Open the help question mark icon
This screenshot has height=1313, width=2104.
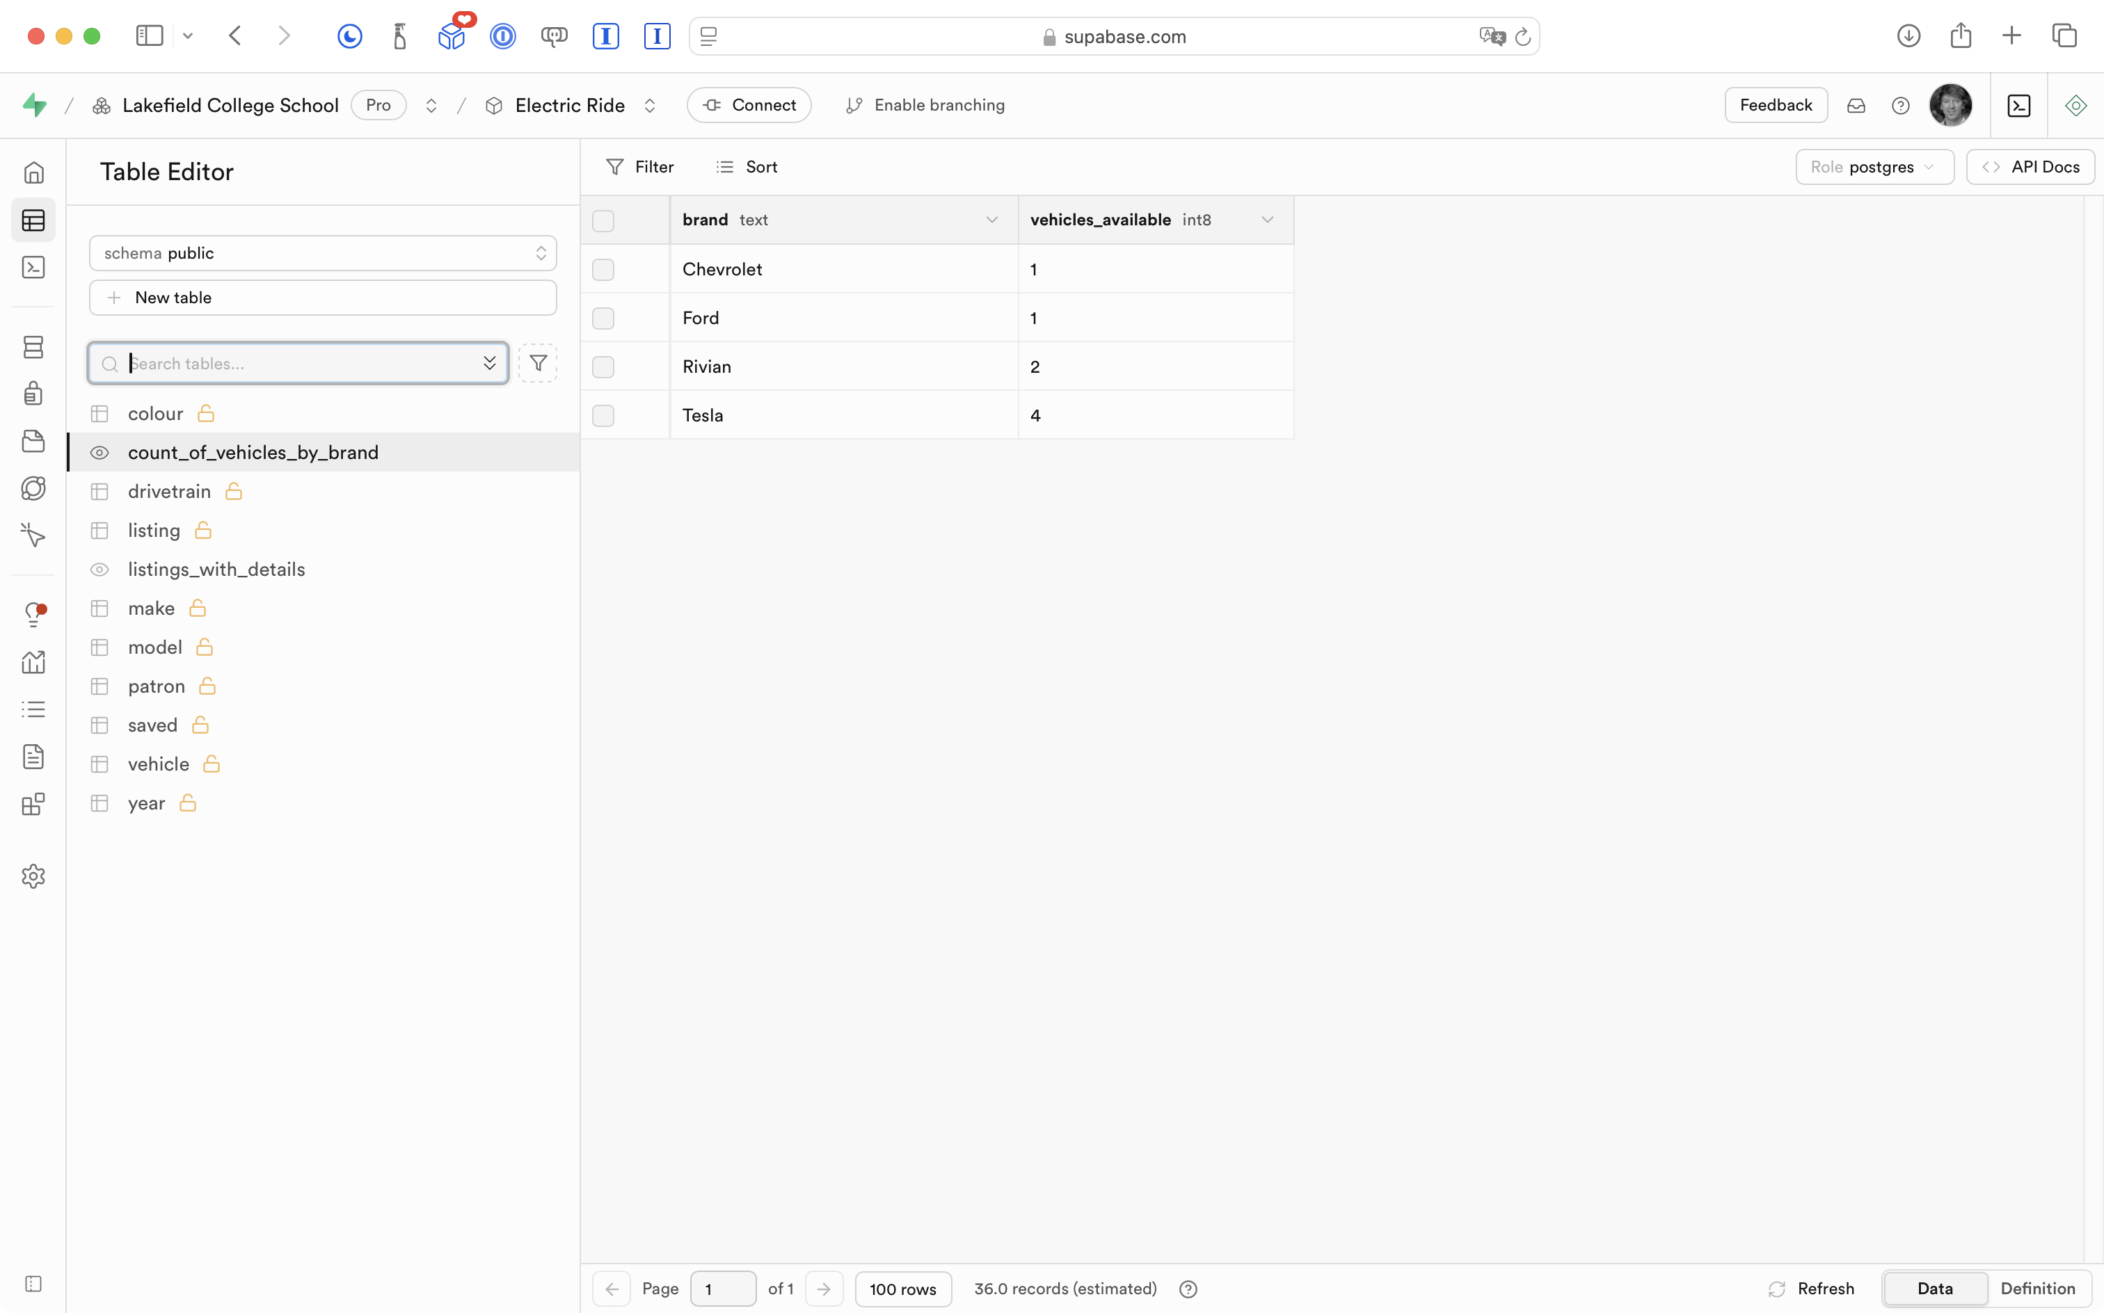(x=1900, y=105)
